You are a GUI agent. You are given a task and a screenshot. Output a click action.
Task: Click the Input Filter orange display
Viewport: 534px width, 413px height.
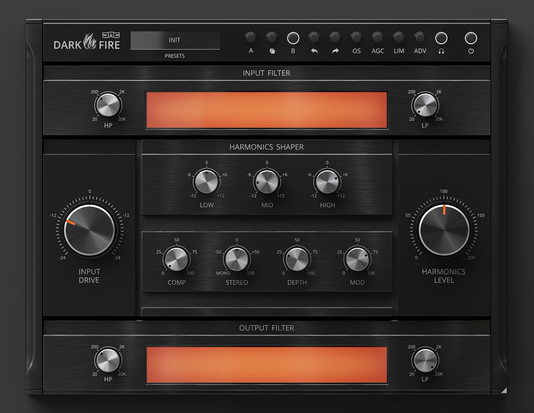[x=267, y=110]
